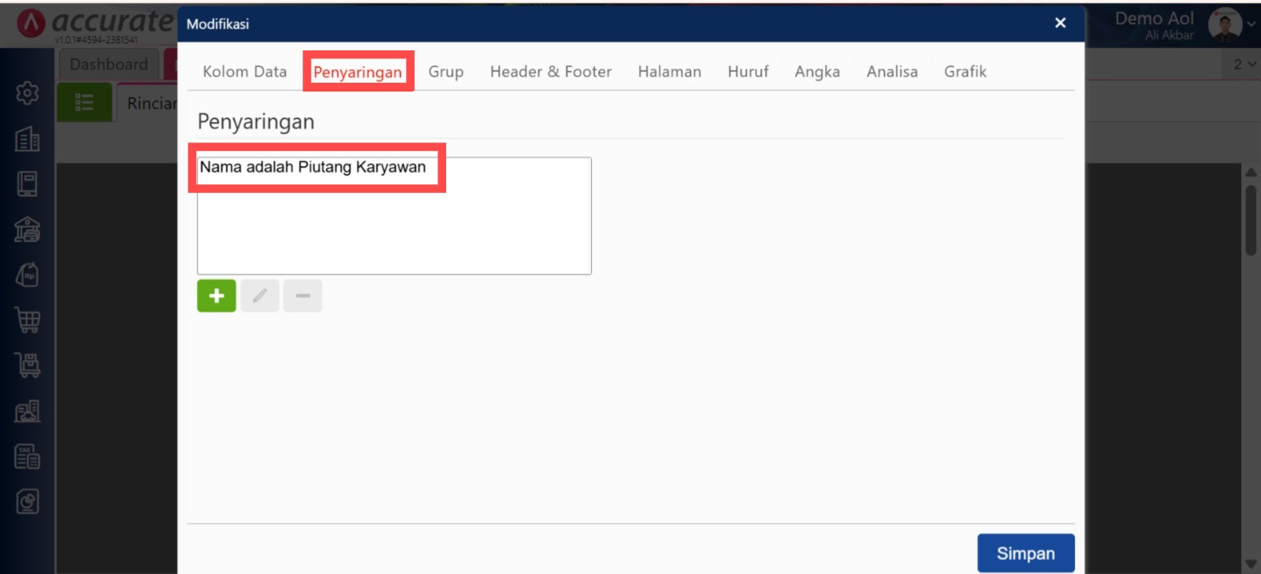Select the Nama adalah Piutang Karyawan filter
Viewport: 1261px width, 574px height.
(x=313, y=167)
